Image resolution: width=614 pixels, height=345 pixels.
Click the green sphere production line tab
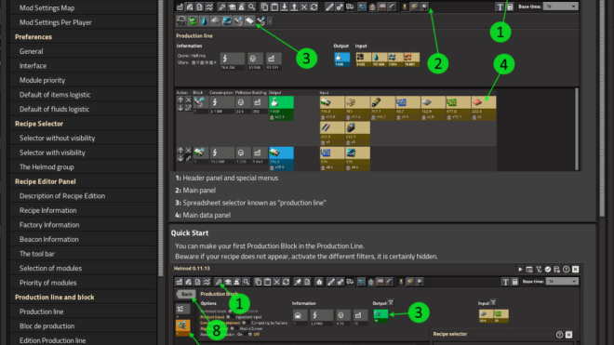click(194, 20)
